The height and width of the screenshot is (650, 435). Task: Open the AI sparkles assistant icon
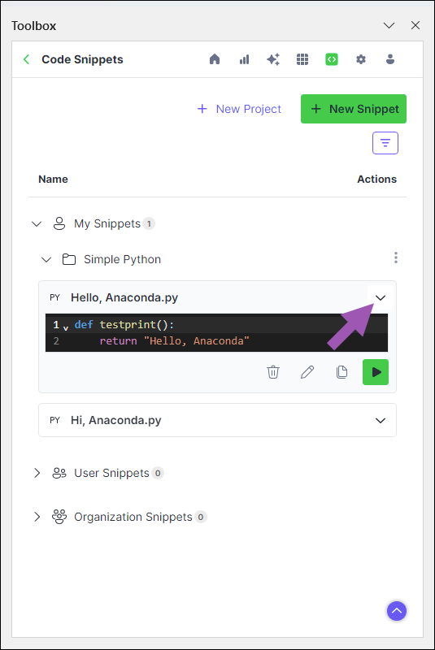point(273,59)
